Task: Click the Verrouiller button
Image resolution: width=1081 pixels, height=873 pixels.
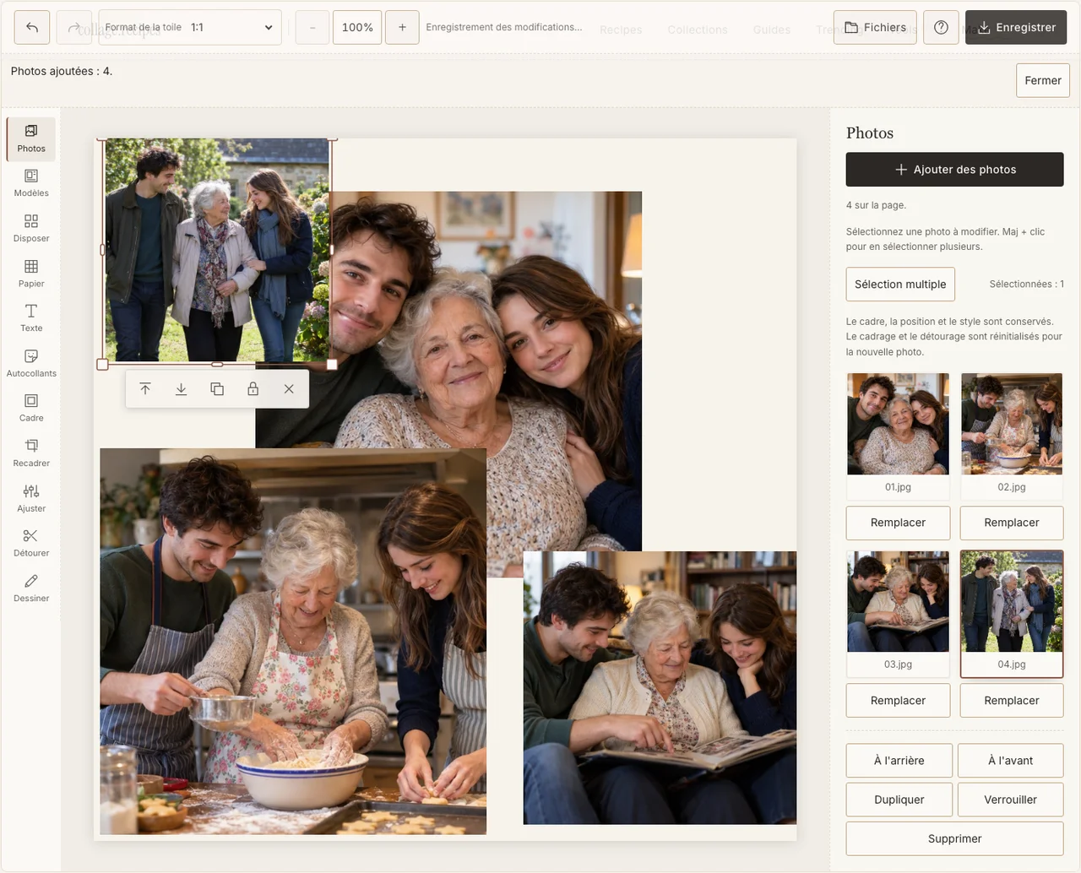Action: [x=1011, y=800]
